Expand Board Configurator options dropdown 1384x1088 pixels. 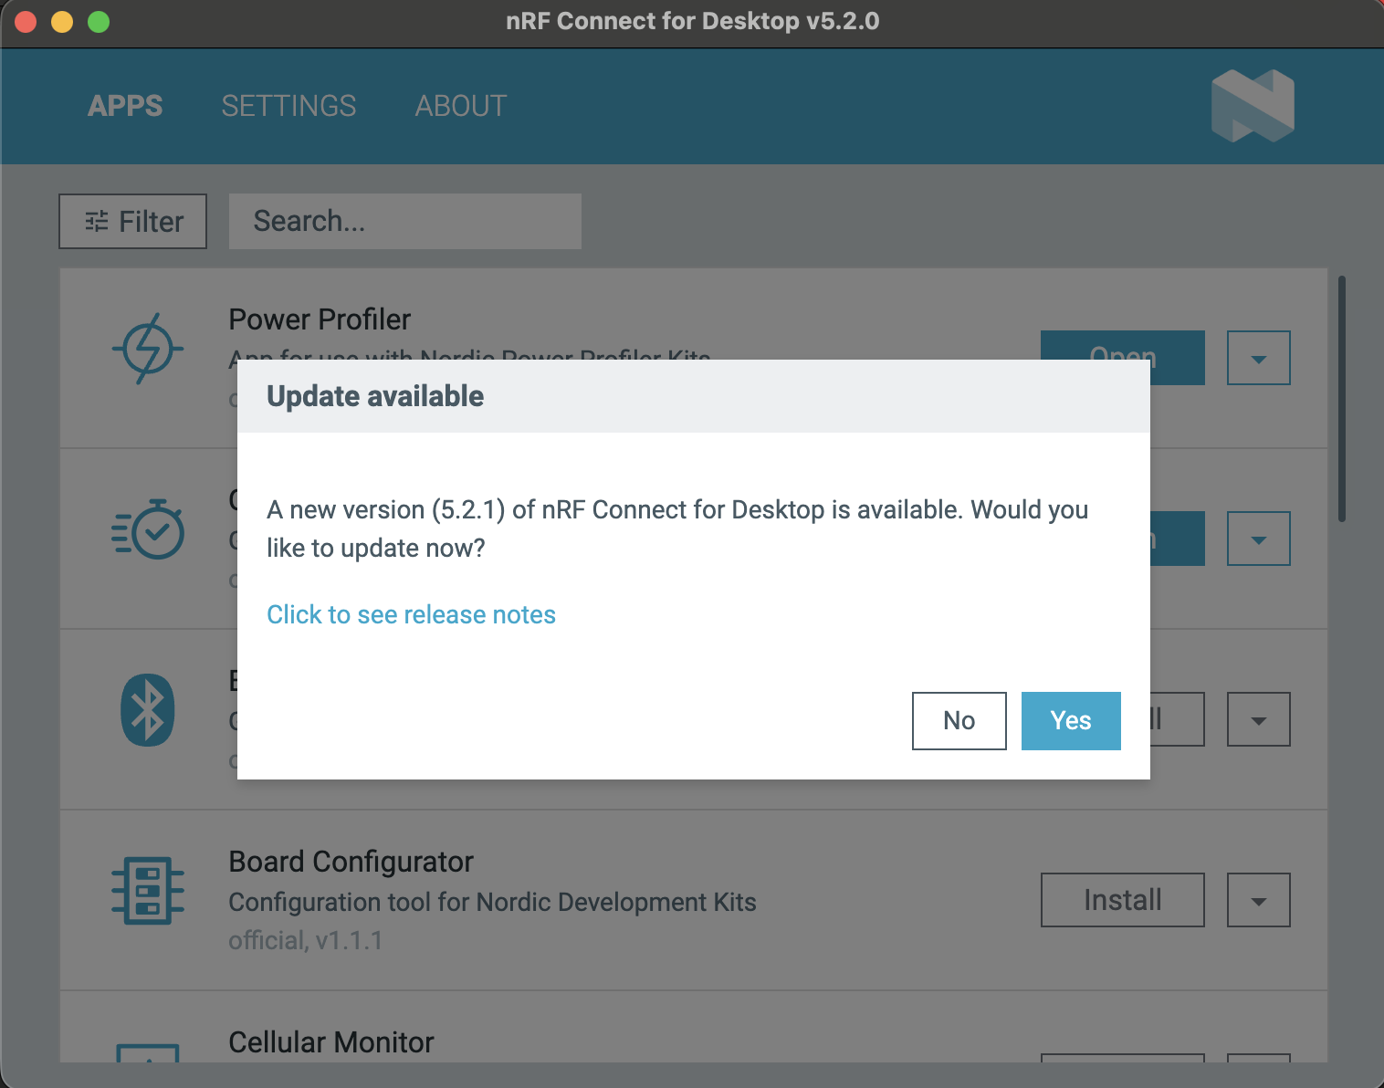[1259, 900]
